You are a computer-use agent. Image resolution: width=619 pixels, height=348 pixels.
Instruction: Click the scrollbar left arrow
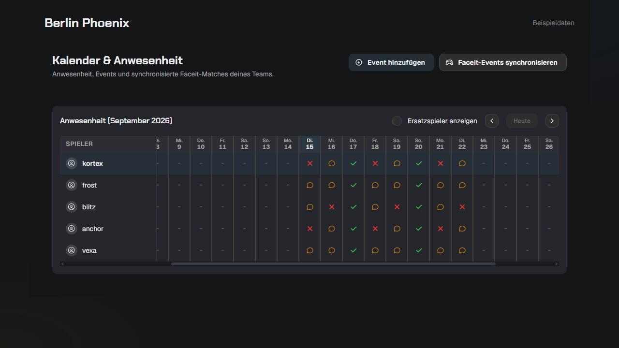point(62,264)
